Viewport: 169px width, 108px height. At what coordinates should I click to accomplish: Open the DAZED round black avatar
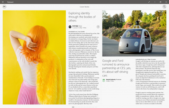(x=70, y=27)
